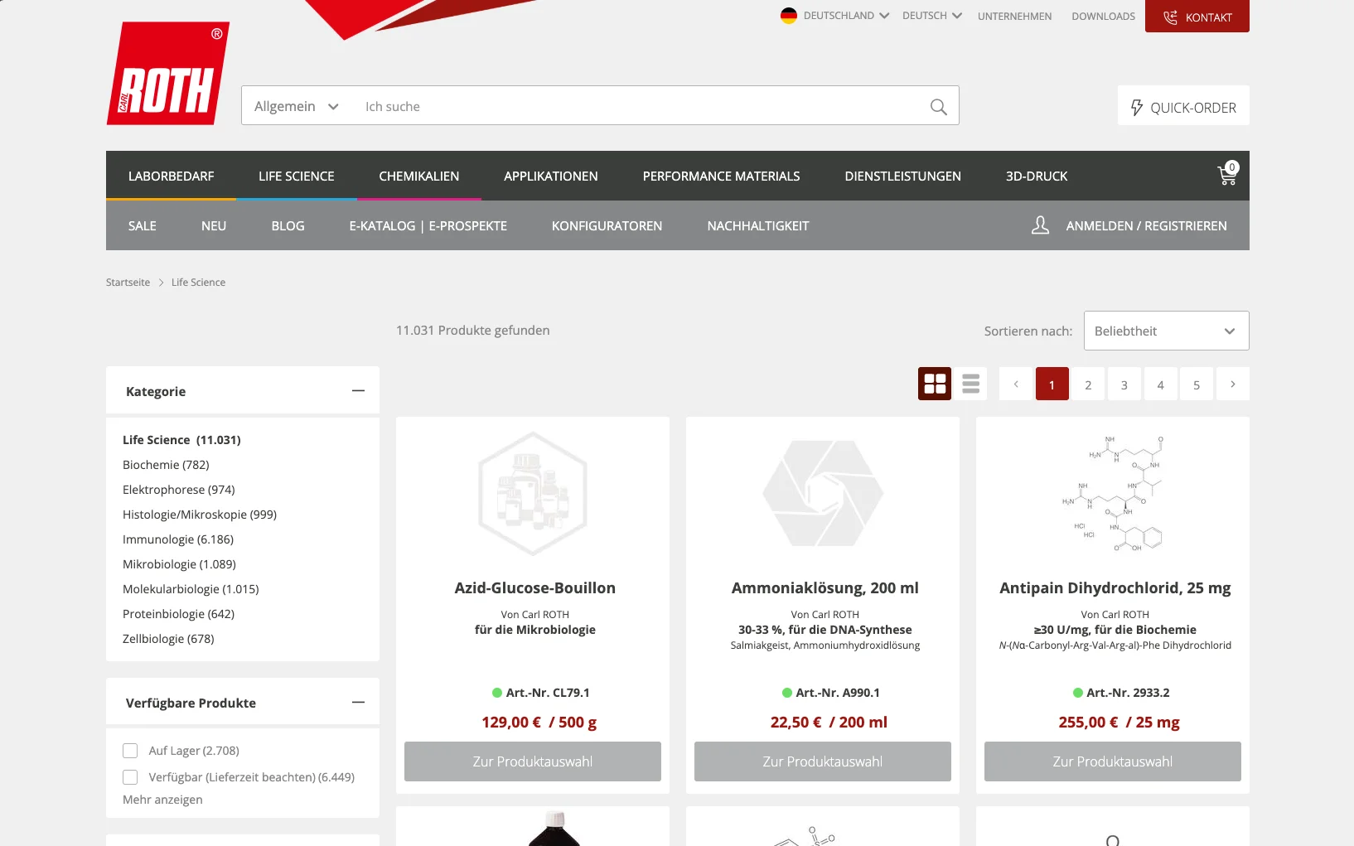1354x846 pixels.
Task: Select the Immunologie (6.186) category
Action: tap(178, 539)
